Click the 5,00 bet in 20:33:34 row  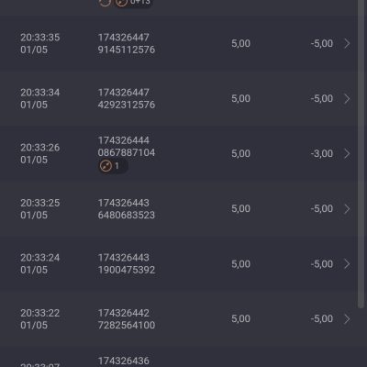click(240, 98)
